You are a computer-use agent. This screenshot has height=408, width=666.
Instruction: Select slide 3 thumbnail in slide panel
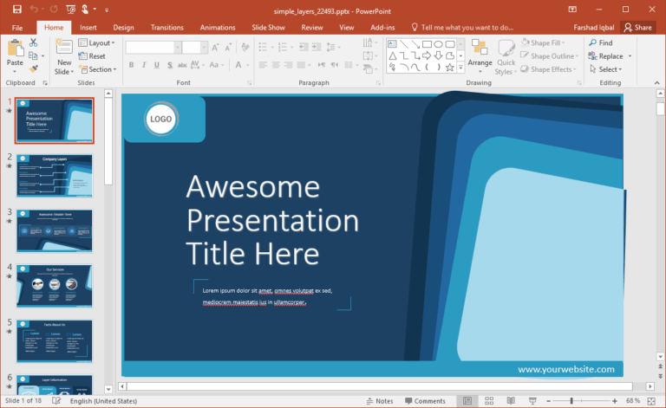55,230
